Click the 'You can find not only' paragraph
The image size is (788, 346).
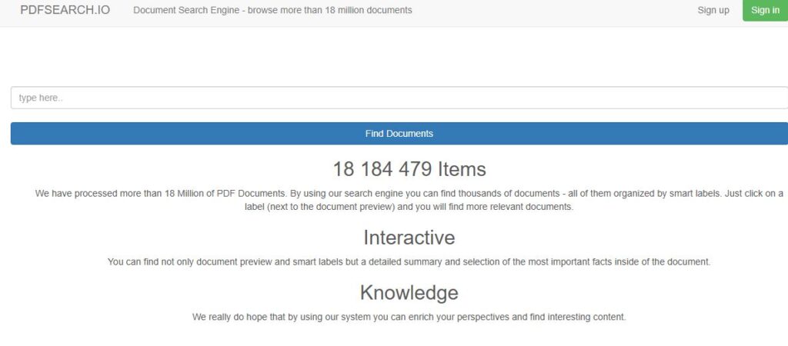pos(409,261)
